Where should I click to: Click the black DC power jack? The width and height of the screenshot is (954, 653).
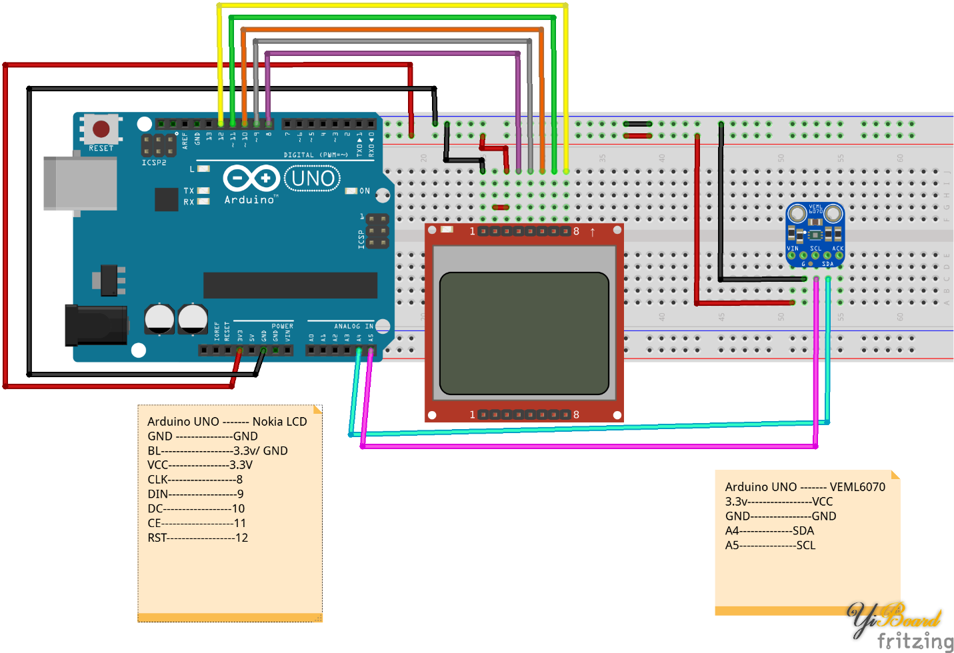click(x=96, y=325)
